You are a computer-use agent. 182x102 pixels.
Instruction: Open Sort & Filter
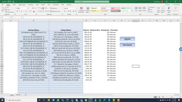click(159, 10)
